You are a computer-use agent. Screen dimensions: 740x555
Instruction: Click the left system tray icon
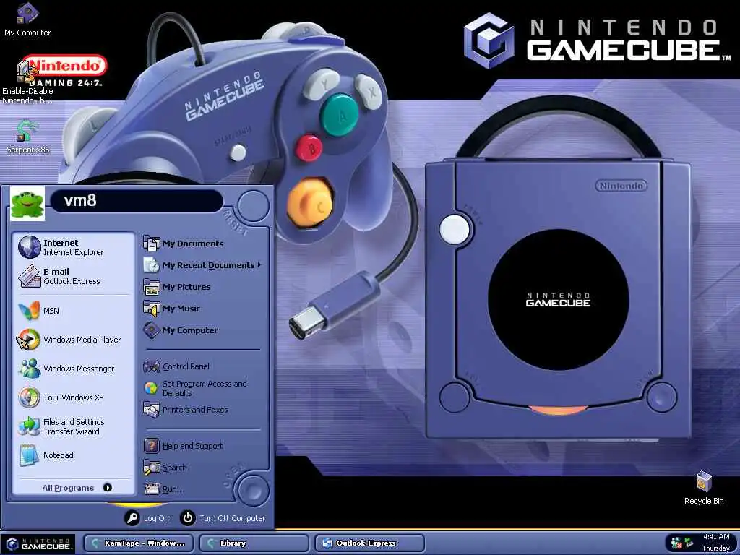676,543
